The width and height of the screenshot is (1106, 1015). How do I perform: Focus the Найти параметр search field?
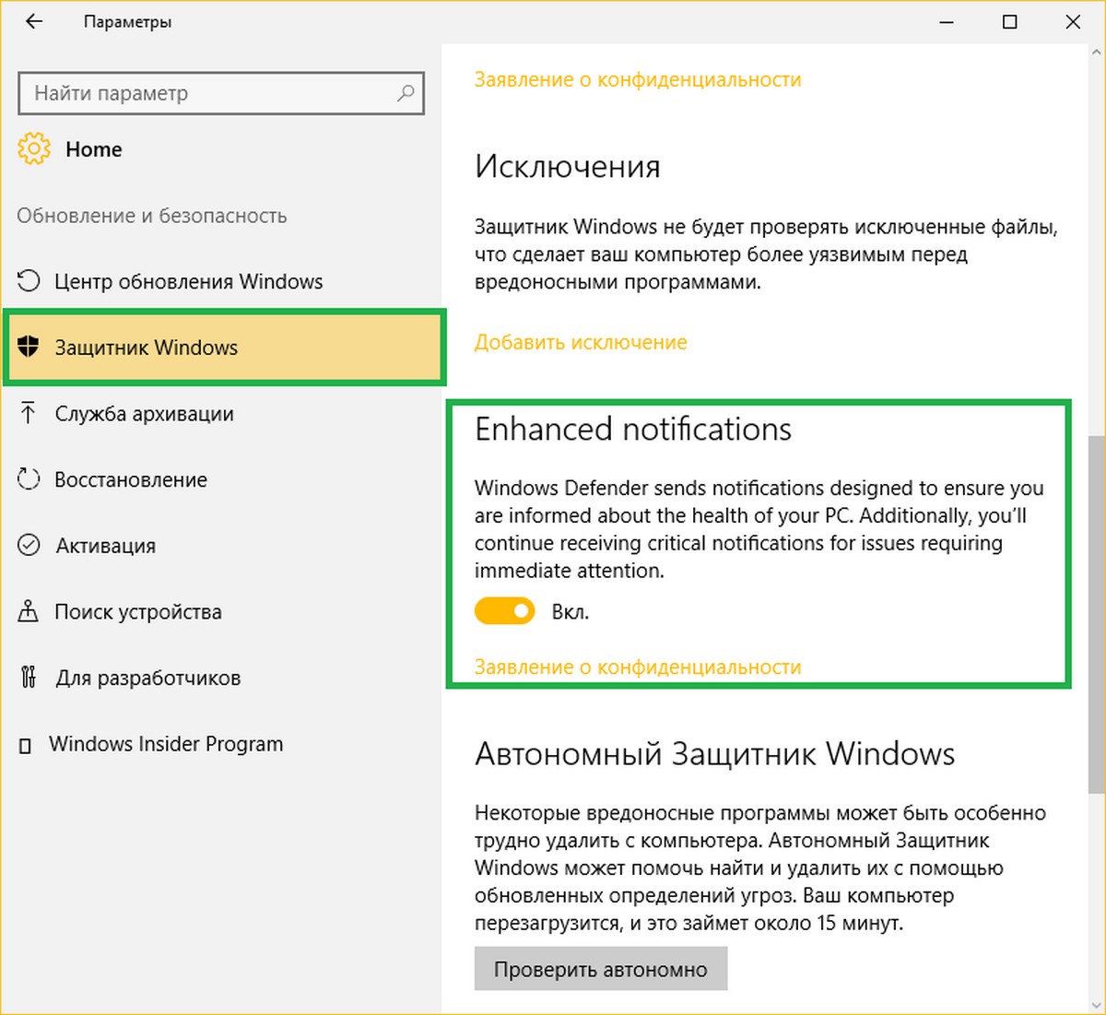(x=221, y=93)
